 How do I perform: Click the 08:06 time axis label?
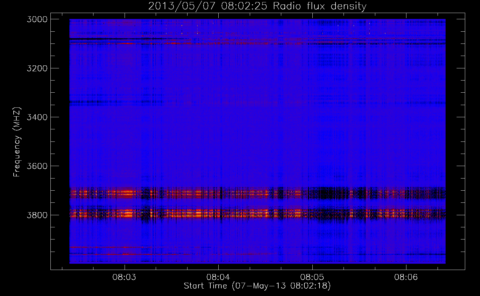point(406,277)
